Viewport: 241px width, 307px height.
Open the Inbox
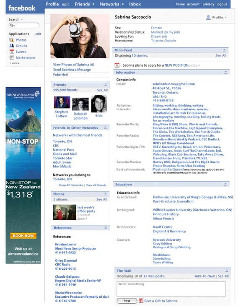pyautogui.click(x=135, y=4)
